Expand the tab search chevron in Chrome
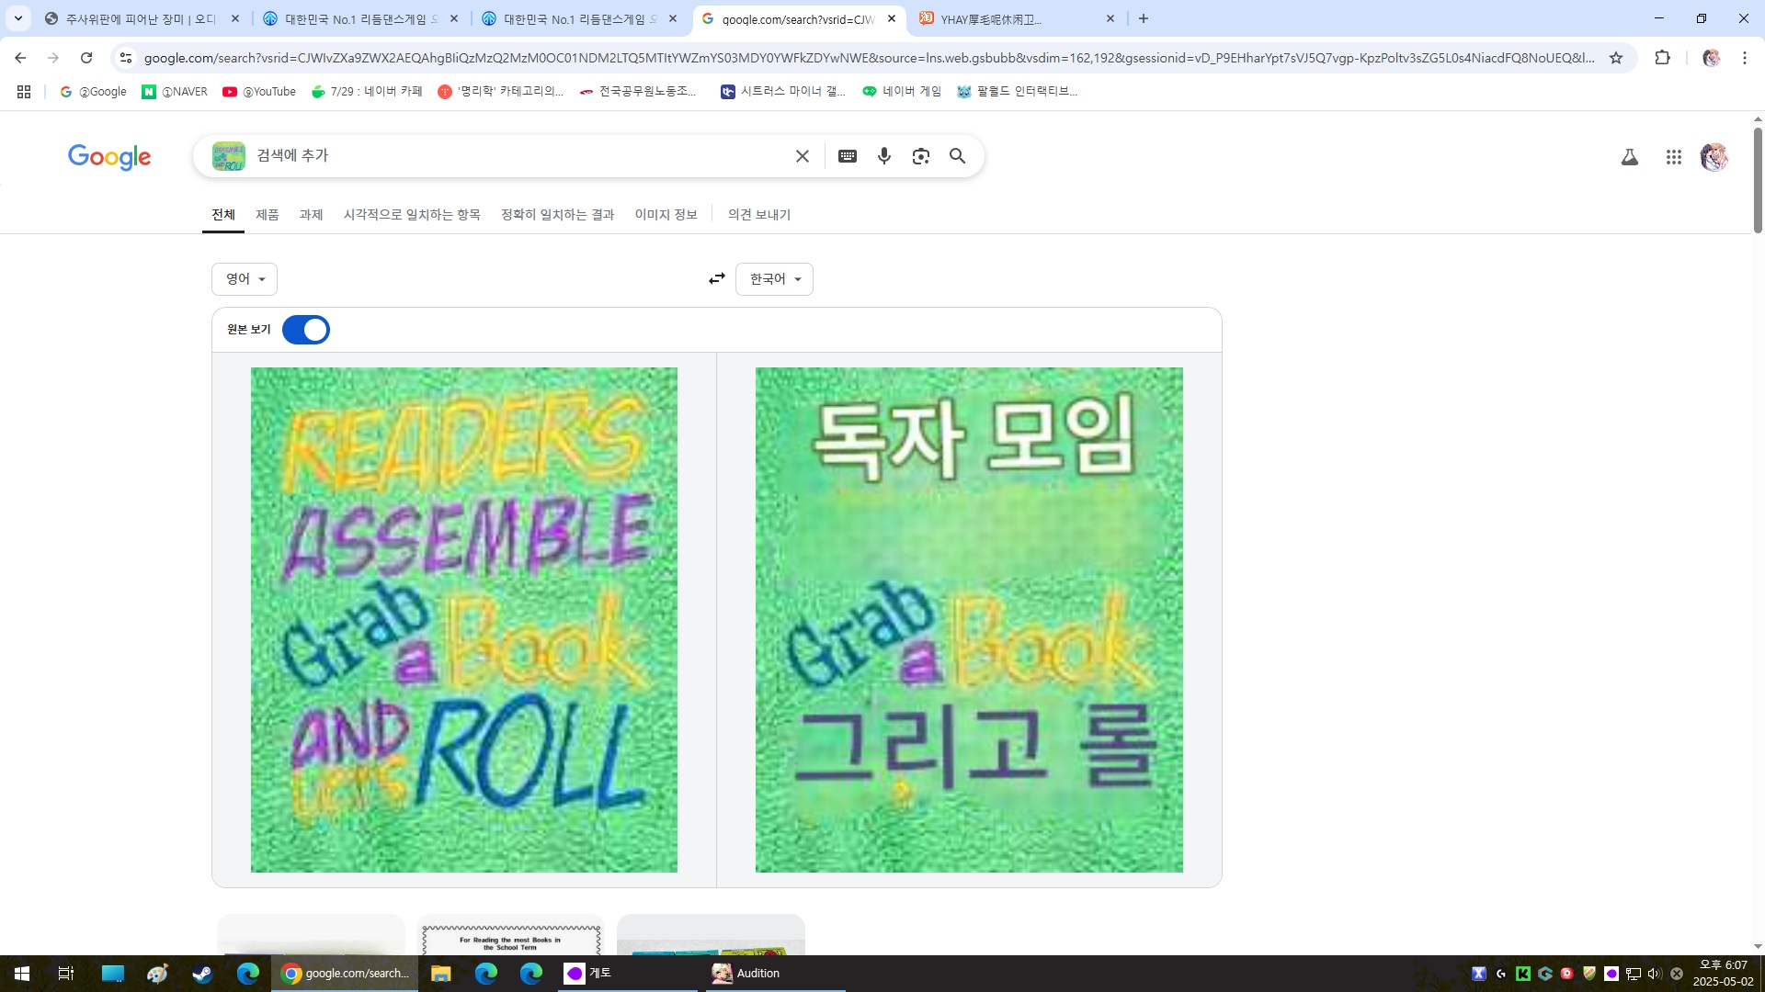 coord(17,18)
